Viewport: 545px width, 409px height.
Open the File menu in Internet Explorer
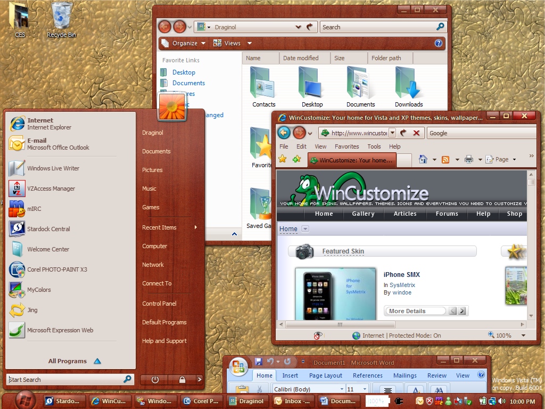284,146
